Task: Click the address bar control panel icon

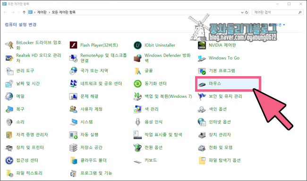Action: 30,12
